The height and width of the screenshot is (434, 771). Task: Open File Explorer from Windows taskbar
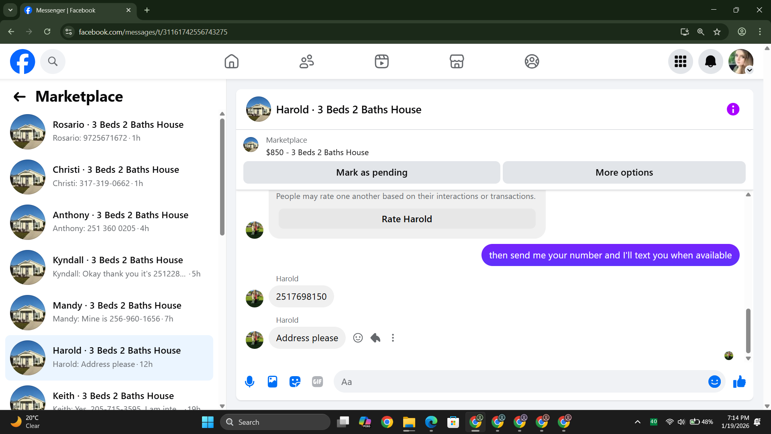coord(409,422)
